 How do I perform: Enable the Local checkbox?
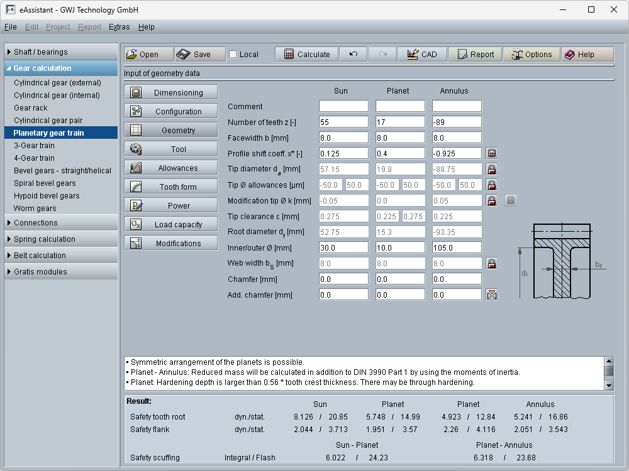click(233, 55)
